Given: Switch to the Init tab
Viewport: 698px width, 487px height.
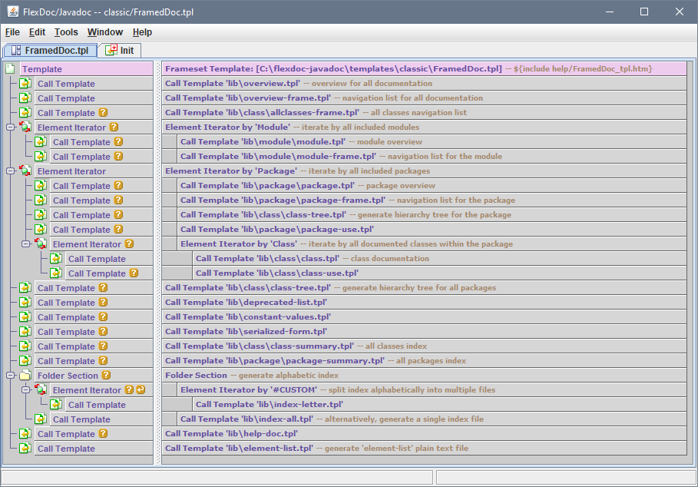Looking at the screenshot, I should pos(120,50).
